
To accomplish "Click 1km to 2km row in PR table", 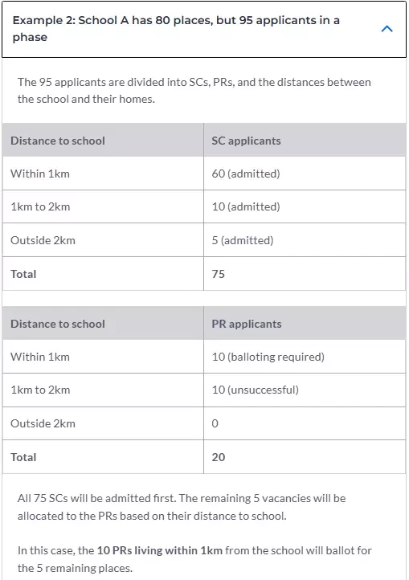I will [204, 390].
